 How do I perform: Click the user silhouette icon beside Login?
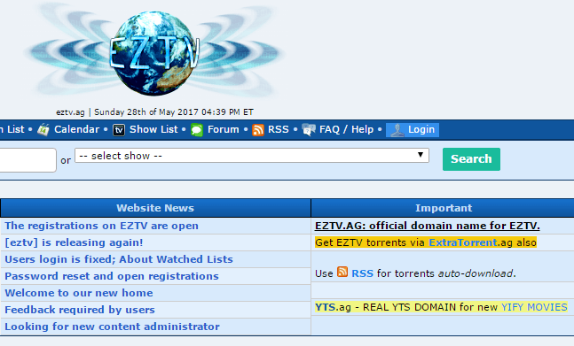pyautogui.click(x=397, y=130)
